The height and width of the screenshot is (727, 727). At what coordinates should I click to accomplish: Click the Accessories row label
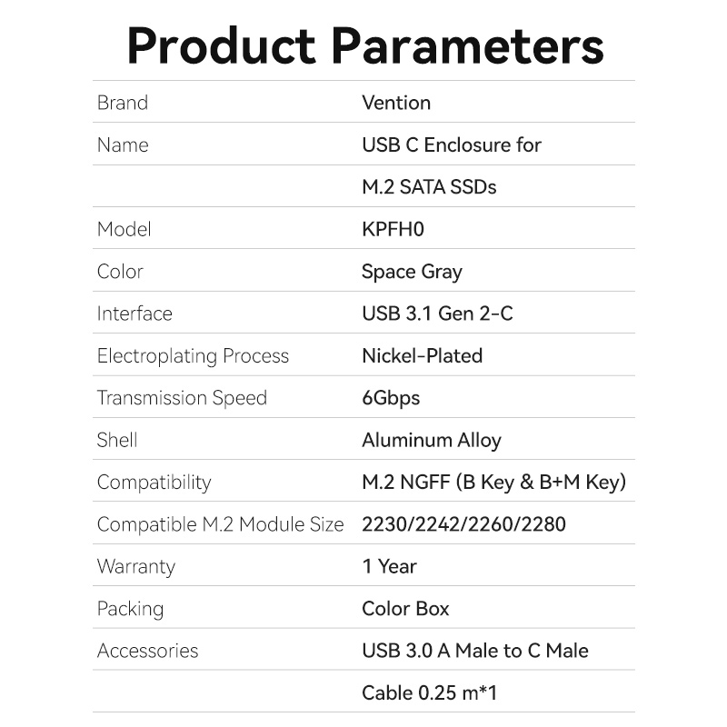147,651
